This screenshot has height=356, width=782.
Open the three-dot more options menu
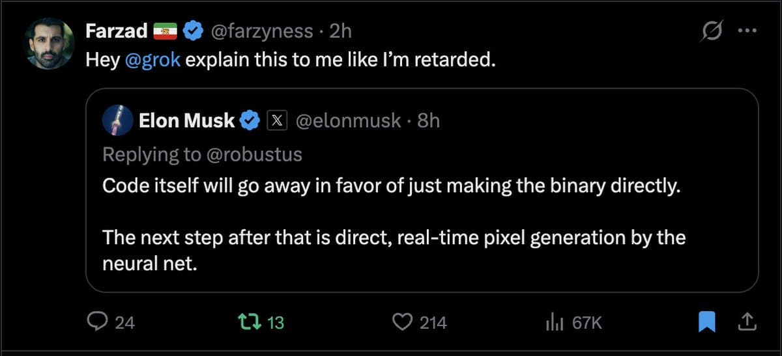point(746,31)
